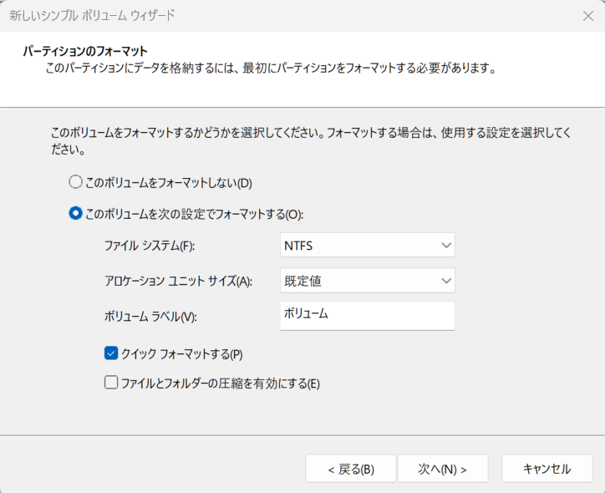Click the chevron arrow beside NTFS
Viewport: 605px width, 493px height.
(446, 246)
